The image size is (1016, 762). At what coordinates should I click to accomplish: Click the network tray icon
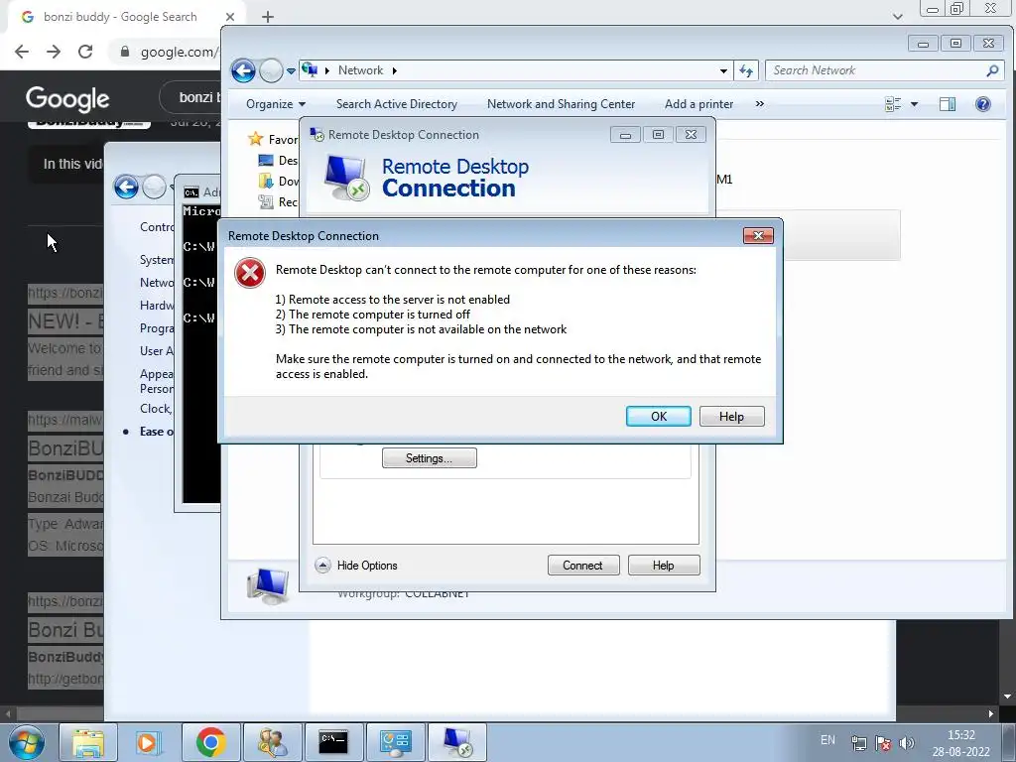pos(858,744)
